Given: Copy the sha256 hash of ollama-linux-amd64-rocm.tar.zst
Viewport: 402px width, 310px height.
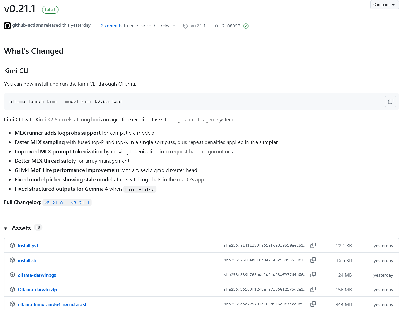Looking at the screenshot, I should (313, 304).
